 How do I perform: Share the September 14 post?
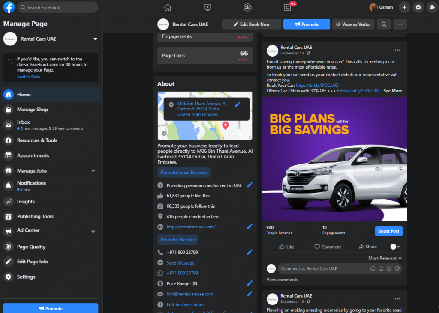coord(367,247)
